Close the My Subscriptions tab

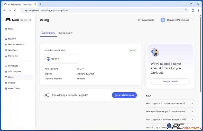[x=35, y=4]
